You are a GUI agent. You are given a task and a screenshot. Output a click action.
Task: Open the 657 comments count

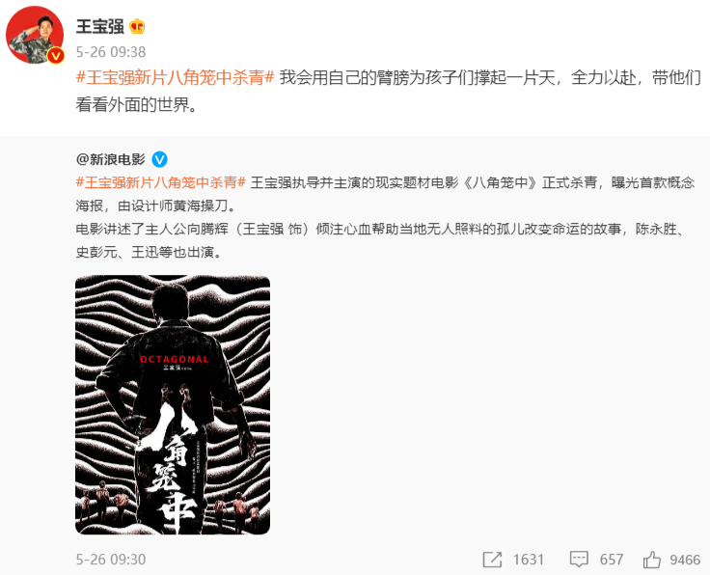pos(612,560)
